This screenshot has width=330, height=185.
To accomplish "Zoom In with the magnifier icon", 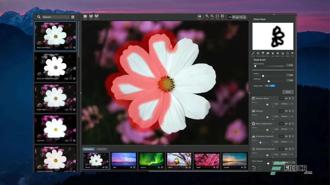I will point(207,16).
